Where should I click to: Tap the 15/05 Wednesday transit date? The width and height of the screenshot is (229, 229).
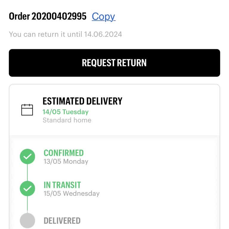(72, 194)
